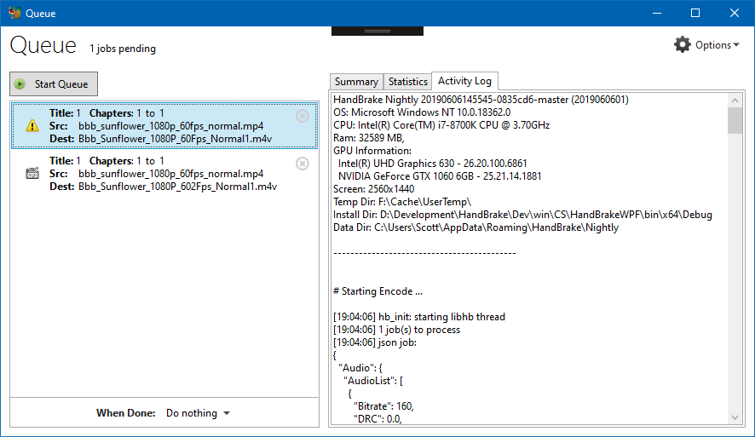
Task: Click the 'Temp Dir: F:\Cache\UserTemp\' log line
Action: (402, 202)
